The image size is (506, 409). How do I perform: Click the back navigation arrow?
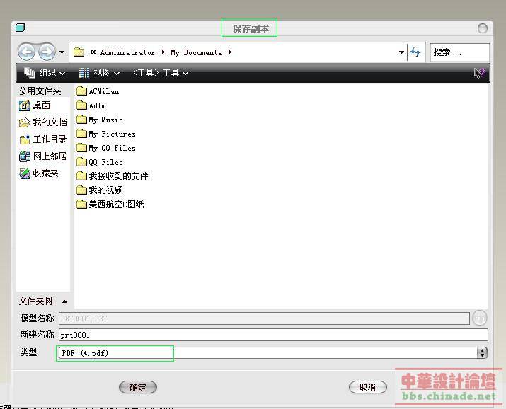pyautogui.click(x=26, y=52)
